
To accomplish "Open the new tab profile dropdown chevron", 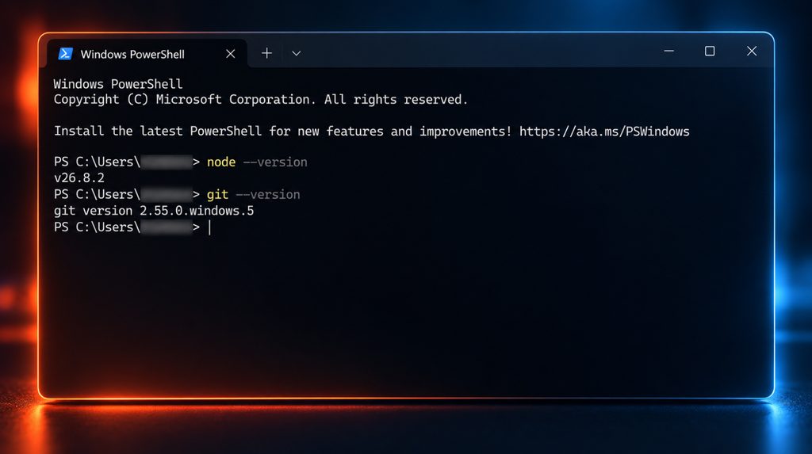I will (x=297, y=53).
